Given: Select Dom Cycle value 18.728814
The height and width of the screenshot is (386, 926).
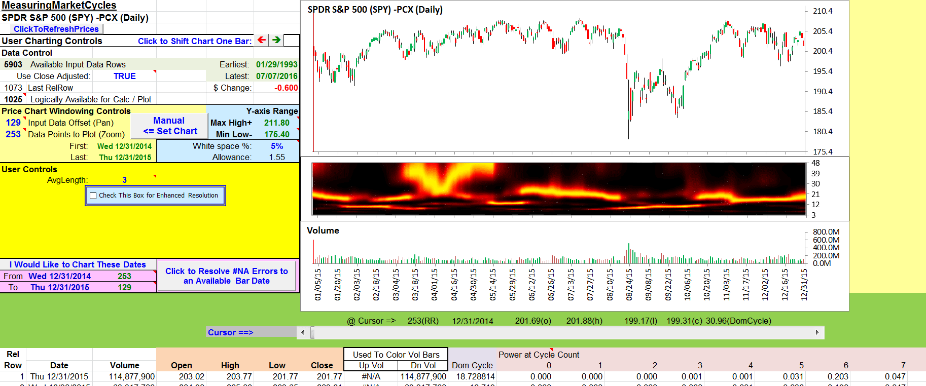Looking at the screenshot, I should tap(475, 376).
